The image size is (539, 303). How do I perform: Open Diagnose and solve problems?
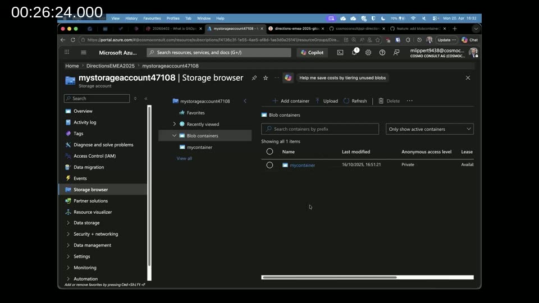coord(103,145)
